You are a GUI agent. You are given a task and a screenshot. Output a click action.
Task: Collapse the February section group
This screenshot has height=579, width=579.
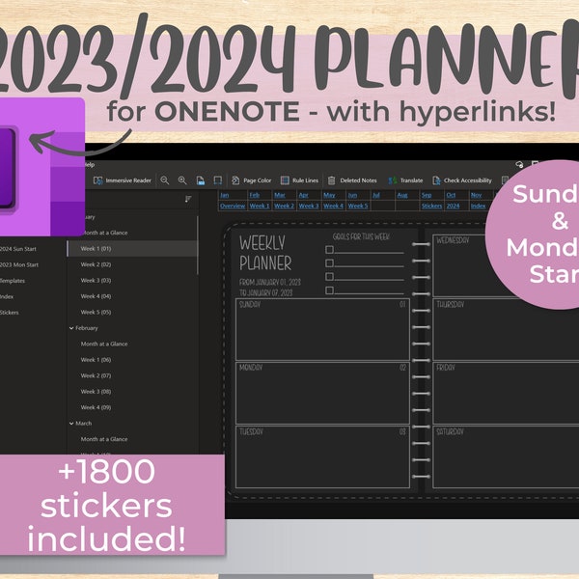point(71,328)
